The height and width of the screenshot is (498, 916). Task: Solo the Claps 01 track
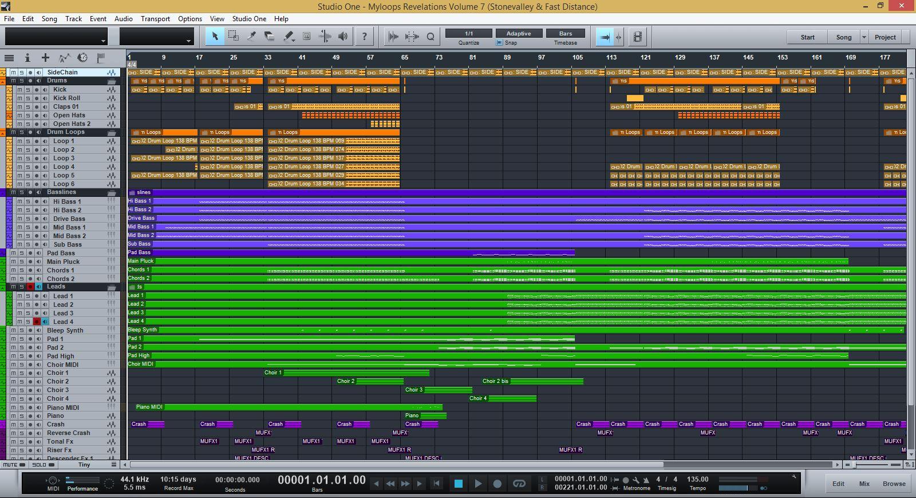[28, 106]
